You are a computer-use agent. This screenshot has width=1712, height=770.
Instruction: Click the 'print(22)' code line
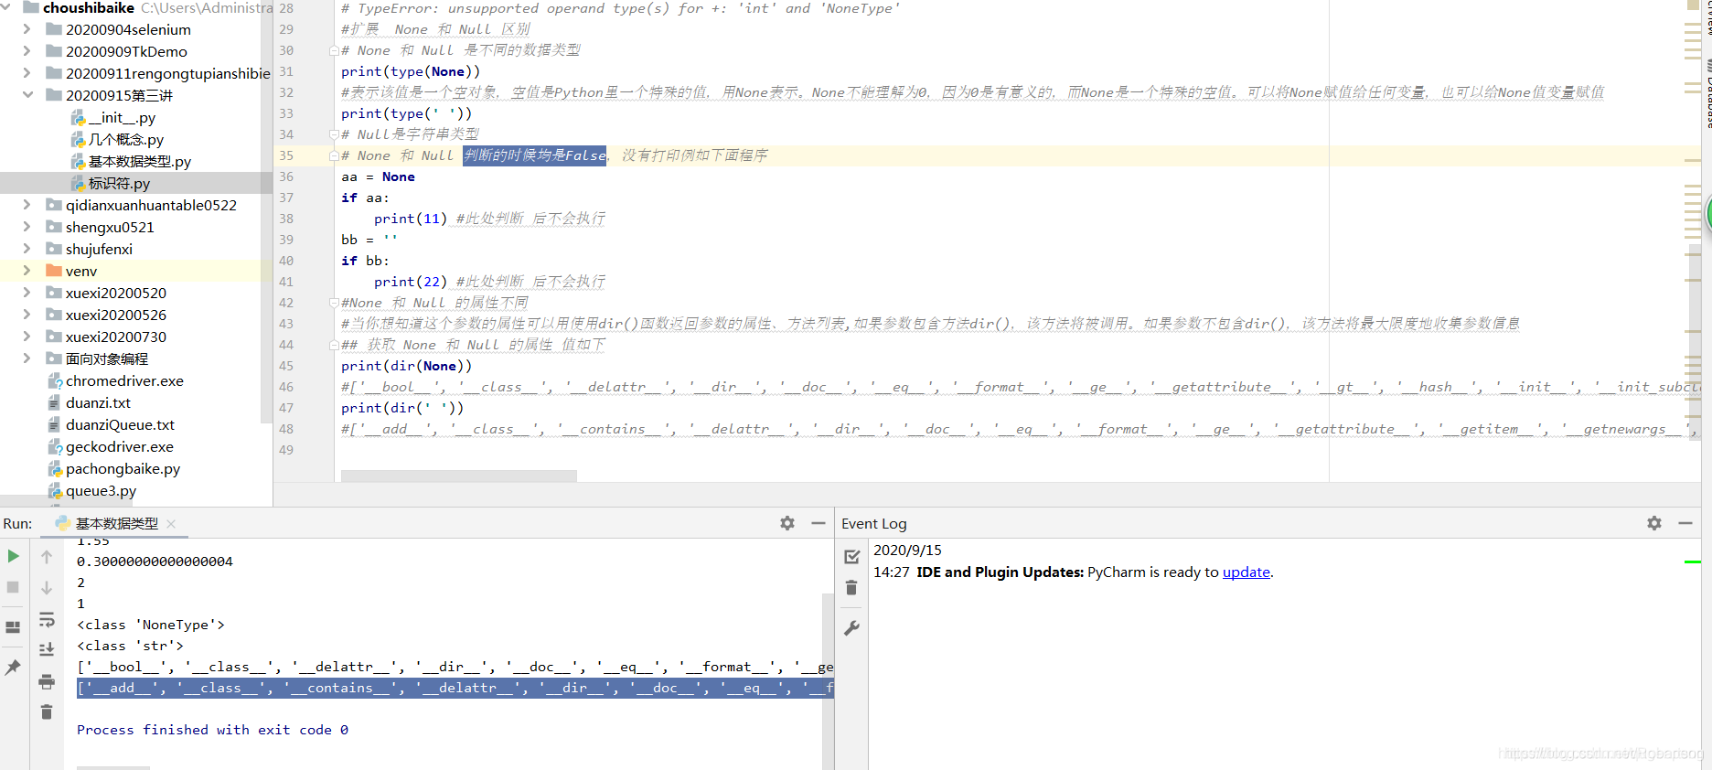tap(411, 282)
